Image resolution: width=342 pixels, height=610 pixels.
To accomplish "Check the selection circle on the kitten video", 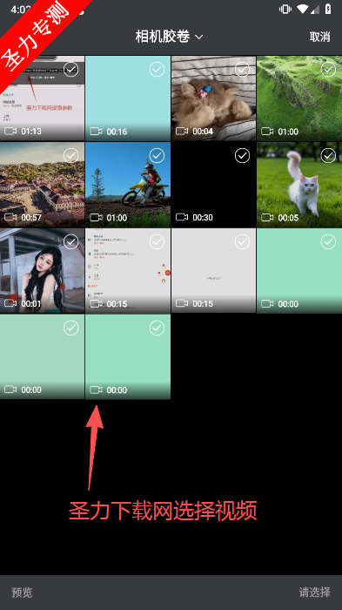I will pyautogui.click(x=243, y=70).
